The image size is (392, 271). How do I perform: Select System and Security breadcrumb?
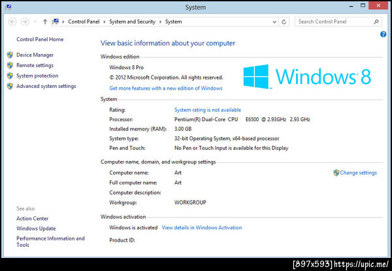[x=132, y=21]
